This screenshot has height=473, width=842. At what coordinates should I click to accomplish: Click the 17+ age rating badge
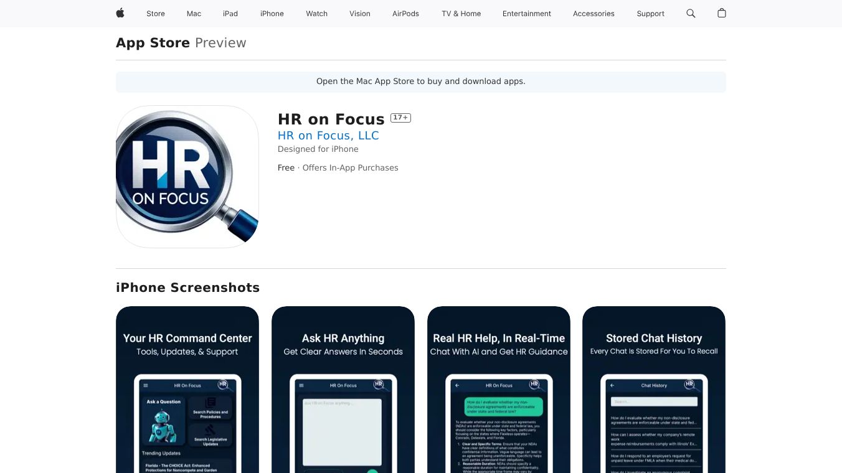point(400,118)
